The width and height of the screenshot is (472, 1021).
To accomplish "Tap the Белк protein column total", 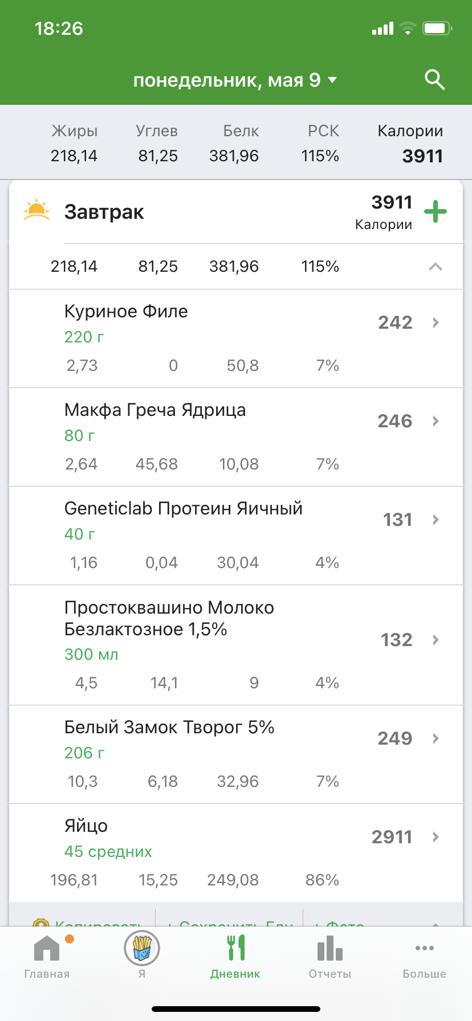I will click(234, 144).
